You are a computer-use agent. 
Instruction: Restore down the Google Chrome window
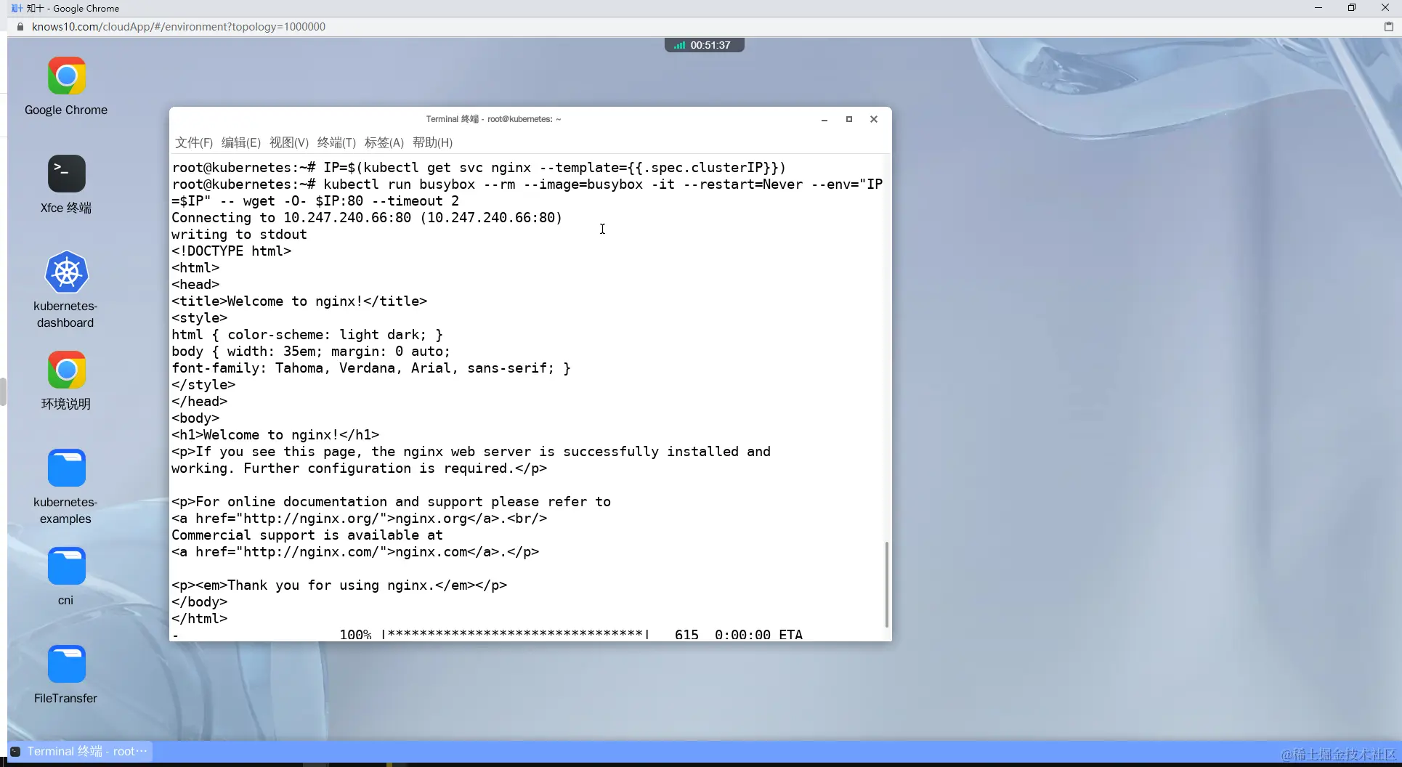(1352, 8)
